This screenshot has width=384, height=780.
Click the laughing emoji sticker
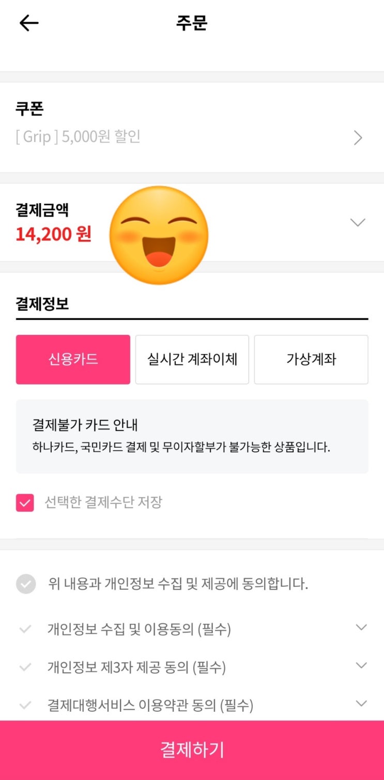click(159, 235)
